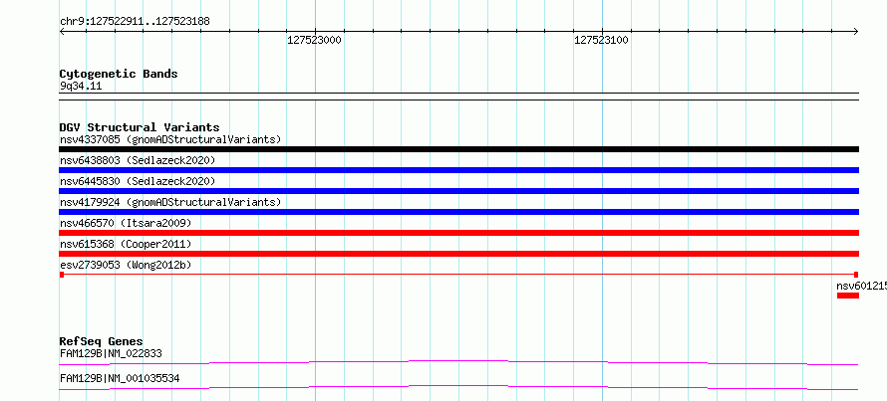Click the chr9:127522911..127523188 coordinate label

(135, 22)
